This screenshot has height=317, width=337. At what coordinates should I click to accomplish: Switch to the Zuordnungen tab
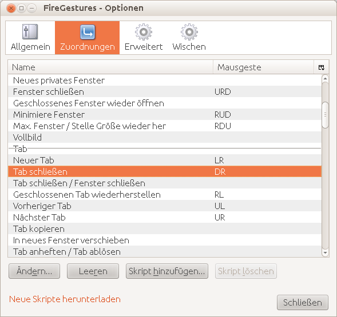[x=88, y=38]
